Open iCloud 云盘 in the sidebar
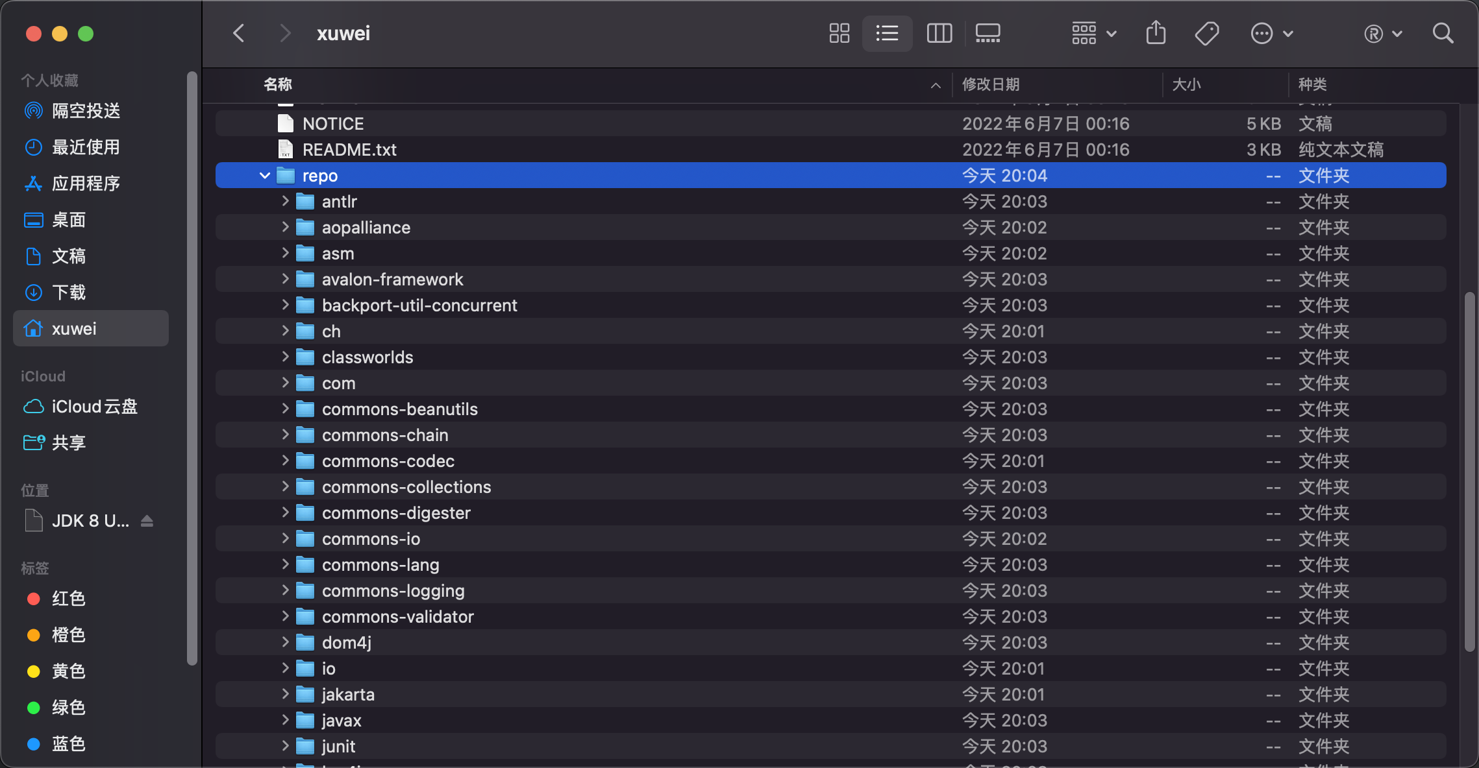 [94, 407]
